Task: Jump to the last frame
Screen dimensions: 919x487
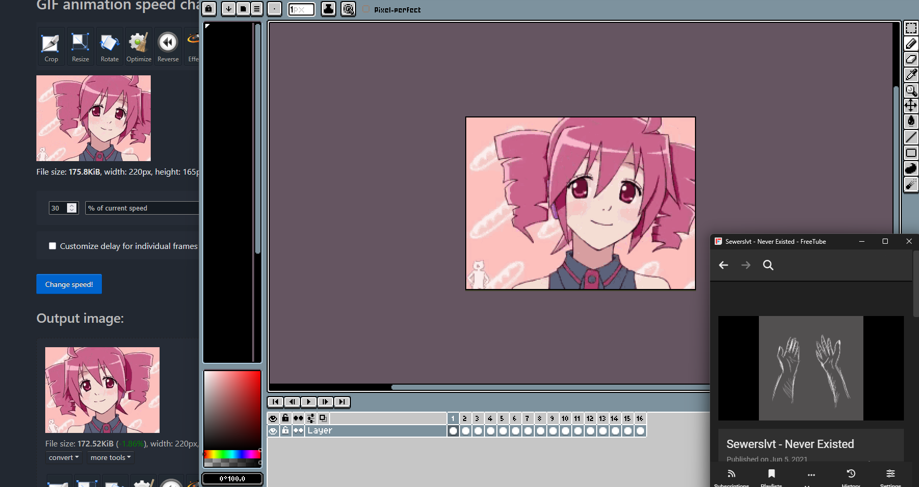Action: (x=342, y=402)
